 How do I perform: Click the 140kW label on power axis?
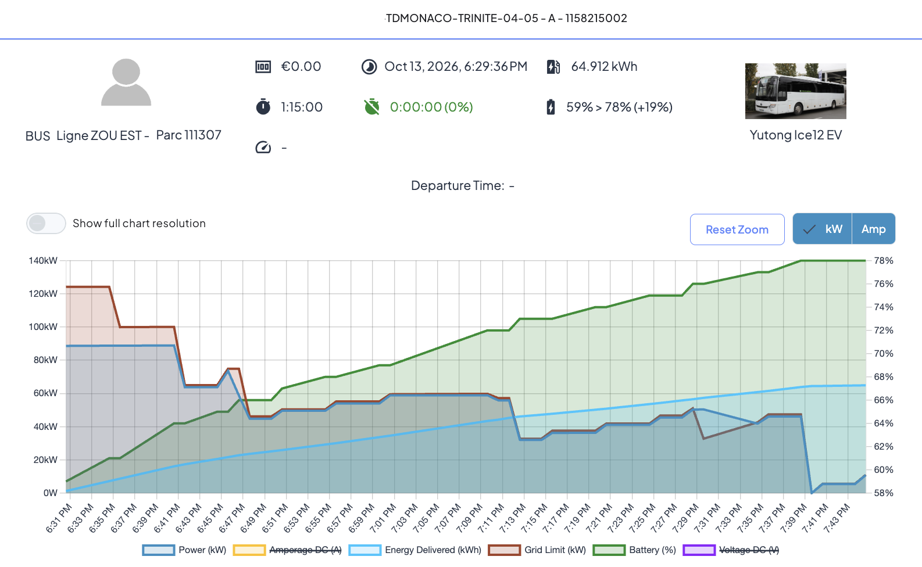point(43,261)
